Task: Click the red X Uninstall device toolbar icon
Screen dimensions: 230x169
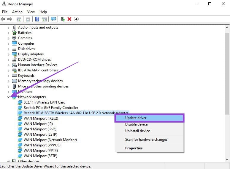Action: point(69,19)
